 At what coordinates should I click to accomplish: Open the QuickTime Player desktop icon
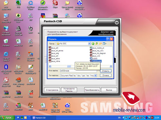(31, 5)
